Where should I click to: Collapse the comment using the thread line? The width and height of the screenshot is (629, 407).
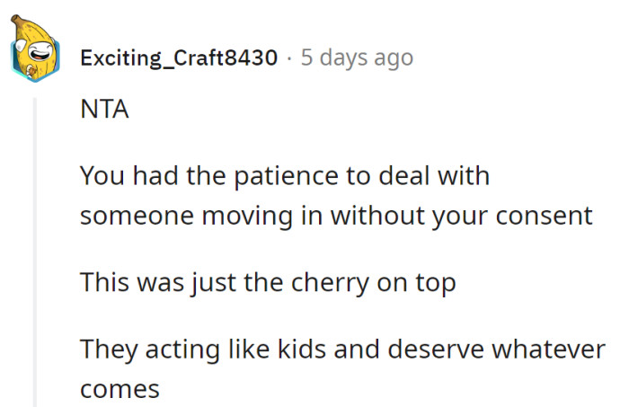(x=36, y=252)
